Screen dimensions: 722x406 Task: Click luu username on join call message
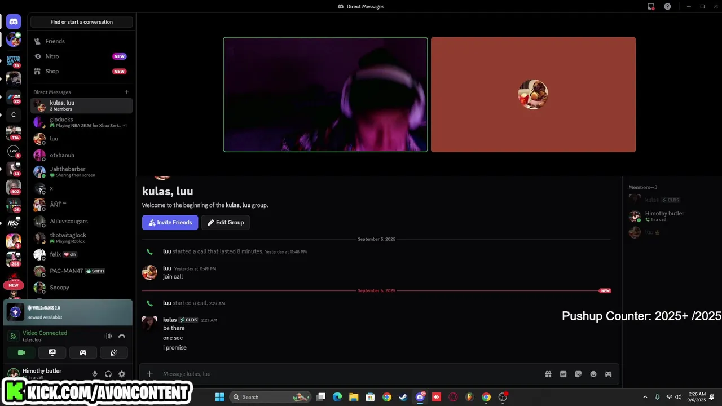(x=167, y=268)
